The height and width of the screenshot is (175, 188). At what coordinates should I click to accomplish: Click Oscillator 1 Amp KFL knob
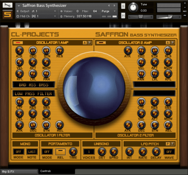coord(20,74)
